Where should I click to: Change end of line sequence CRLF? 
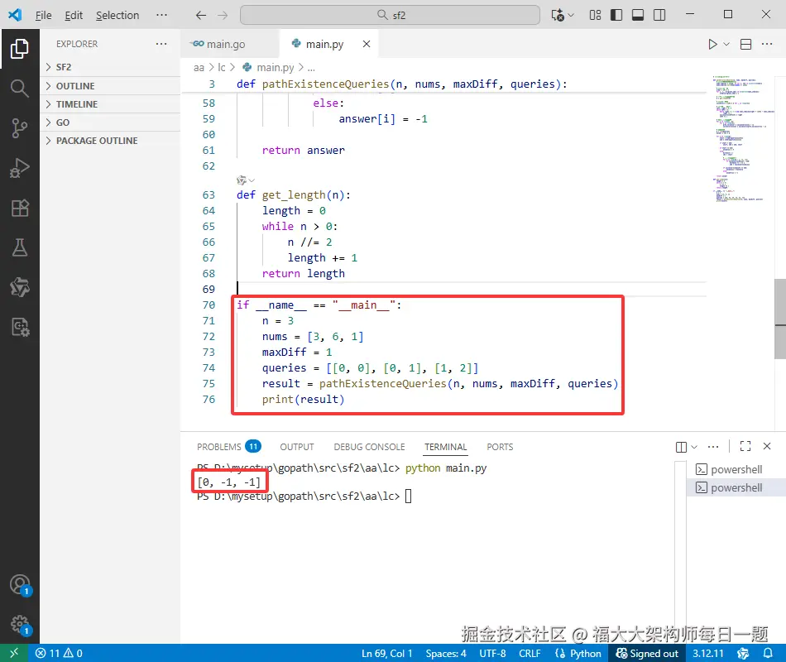[530, 653]
